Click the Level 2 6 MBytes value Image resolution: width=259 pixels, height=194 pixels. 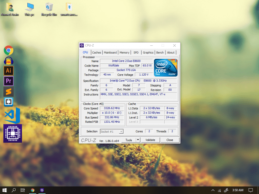[x=152, y=117]
